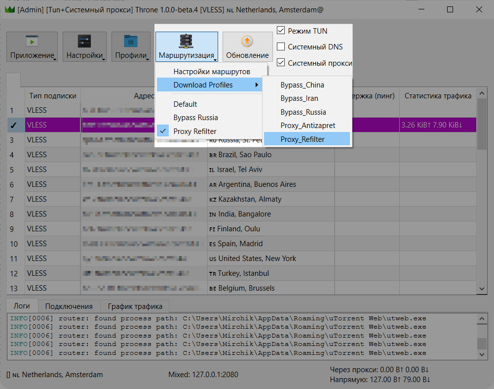
Task: Click the Маршрутизация server icon
Action: pyautogui.click(x=187, y=41)
